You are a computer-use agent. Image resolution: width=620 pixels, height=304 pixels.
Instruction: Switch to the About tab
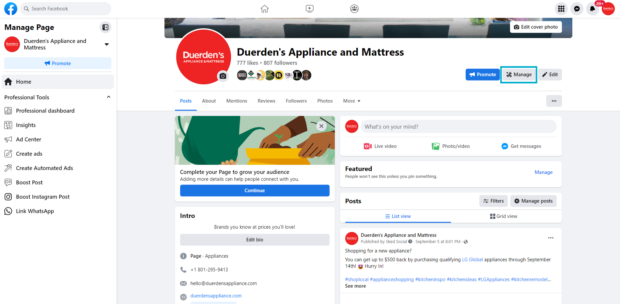(x=209, y=101)
